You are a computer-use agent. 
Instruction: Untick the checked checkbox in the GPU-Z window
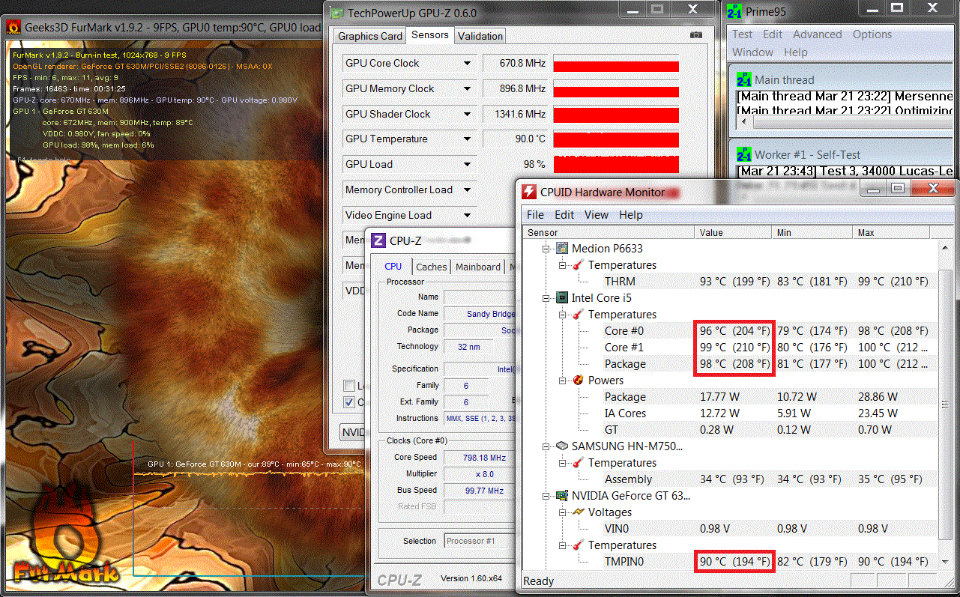coord(349,402)
